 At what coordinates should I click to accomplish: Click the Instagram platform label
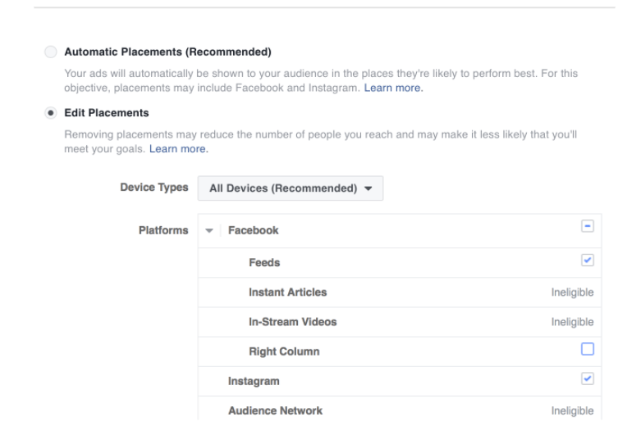point(254,381)
